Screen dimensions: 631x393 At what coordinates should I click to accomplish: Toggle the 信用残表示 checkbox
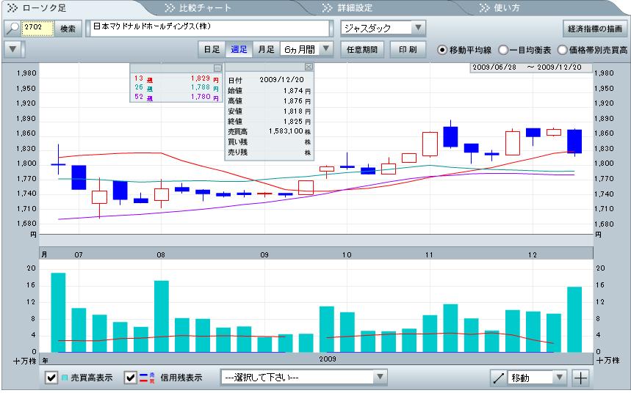(131, 378)
